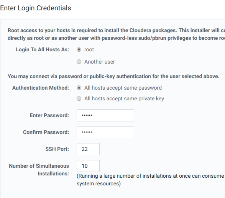Click the 'Another user' option label text
The width and height of the screenshot is (225, 198).
click(100, 62)
